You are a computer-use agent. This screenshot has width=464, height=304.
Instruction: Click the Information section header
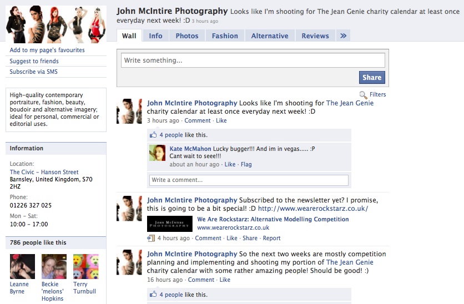click(56, 149)
